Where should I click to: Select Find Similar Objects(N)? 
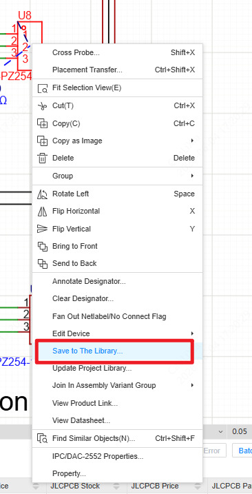(x=117, y=438)
